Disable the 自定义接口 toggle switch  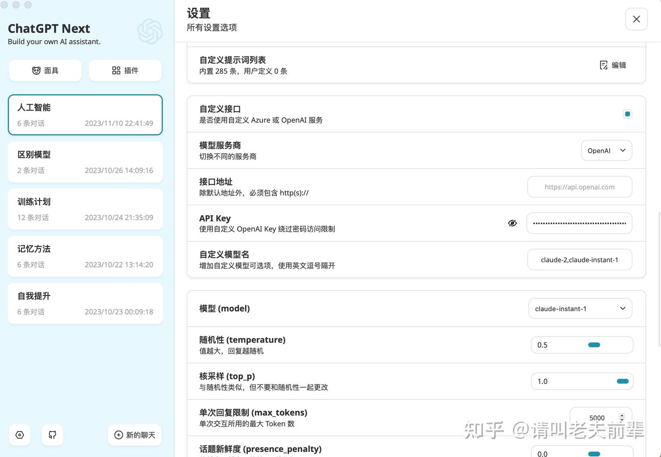(627, 113)
